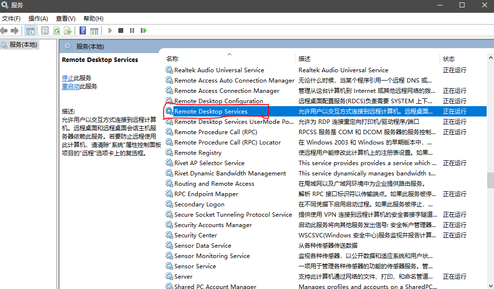Click the Pause Service toolbar icon

pyautogui.click(x=132, y=30)
